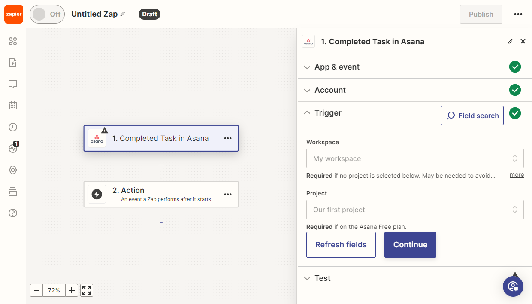
Task: Open the chat bubble sidebar icon
Action: (x=13, y=84)
